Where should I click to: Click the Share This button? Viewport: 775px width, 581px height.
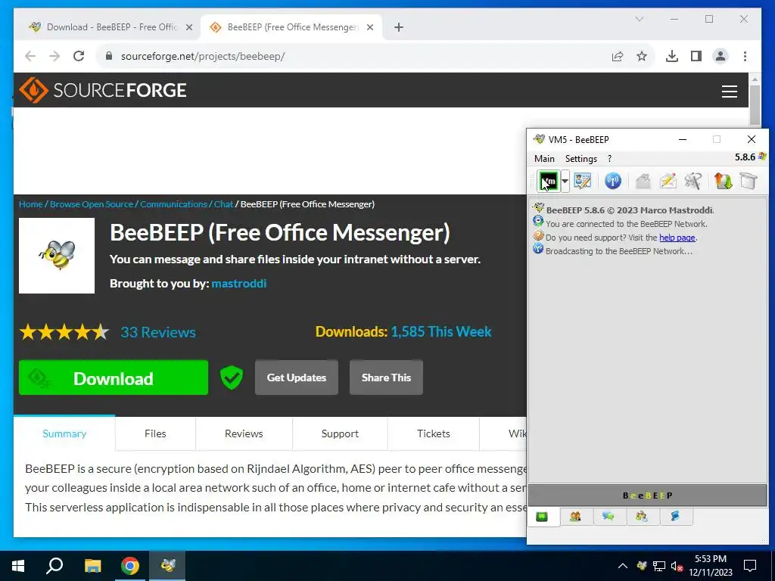[x=386, y=377]
